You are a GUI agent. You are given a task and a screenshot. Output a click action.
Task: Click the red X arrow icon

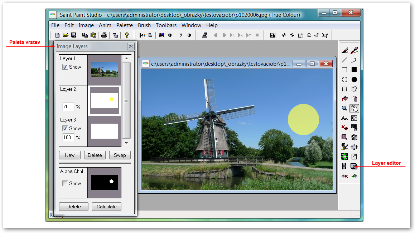point(344,176)
